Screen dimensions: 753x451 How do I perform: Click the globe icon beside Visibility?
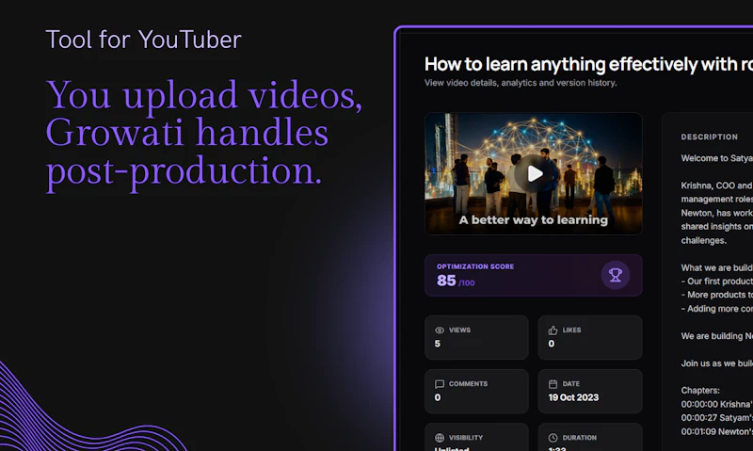[440, 438]
